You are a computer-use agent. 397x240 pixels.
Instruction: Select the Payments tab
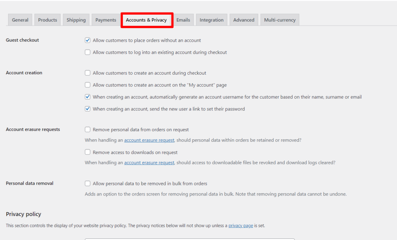tap(106, 20)
